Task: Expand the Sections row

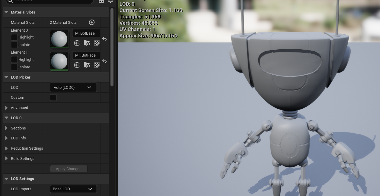Action: coord(6,128)
